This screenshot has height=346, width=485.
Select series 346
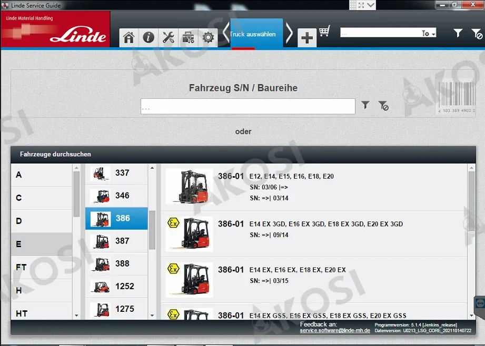pos(116,196)
